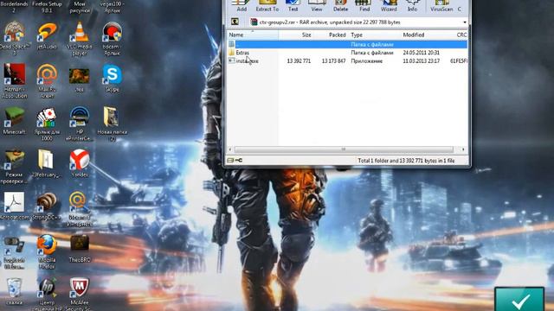The height and width of the screenshot is (311, 554).
Task: Click the Add button in WinRAR toolbar
Action: point(242,6)
